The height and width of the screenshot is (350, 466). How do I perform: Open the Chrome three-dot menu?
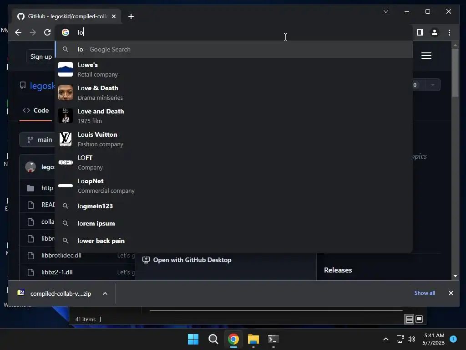[x=449, y=32]
